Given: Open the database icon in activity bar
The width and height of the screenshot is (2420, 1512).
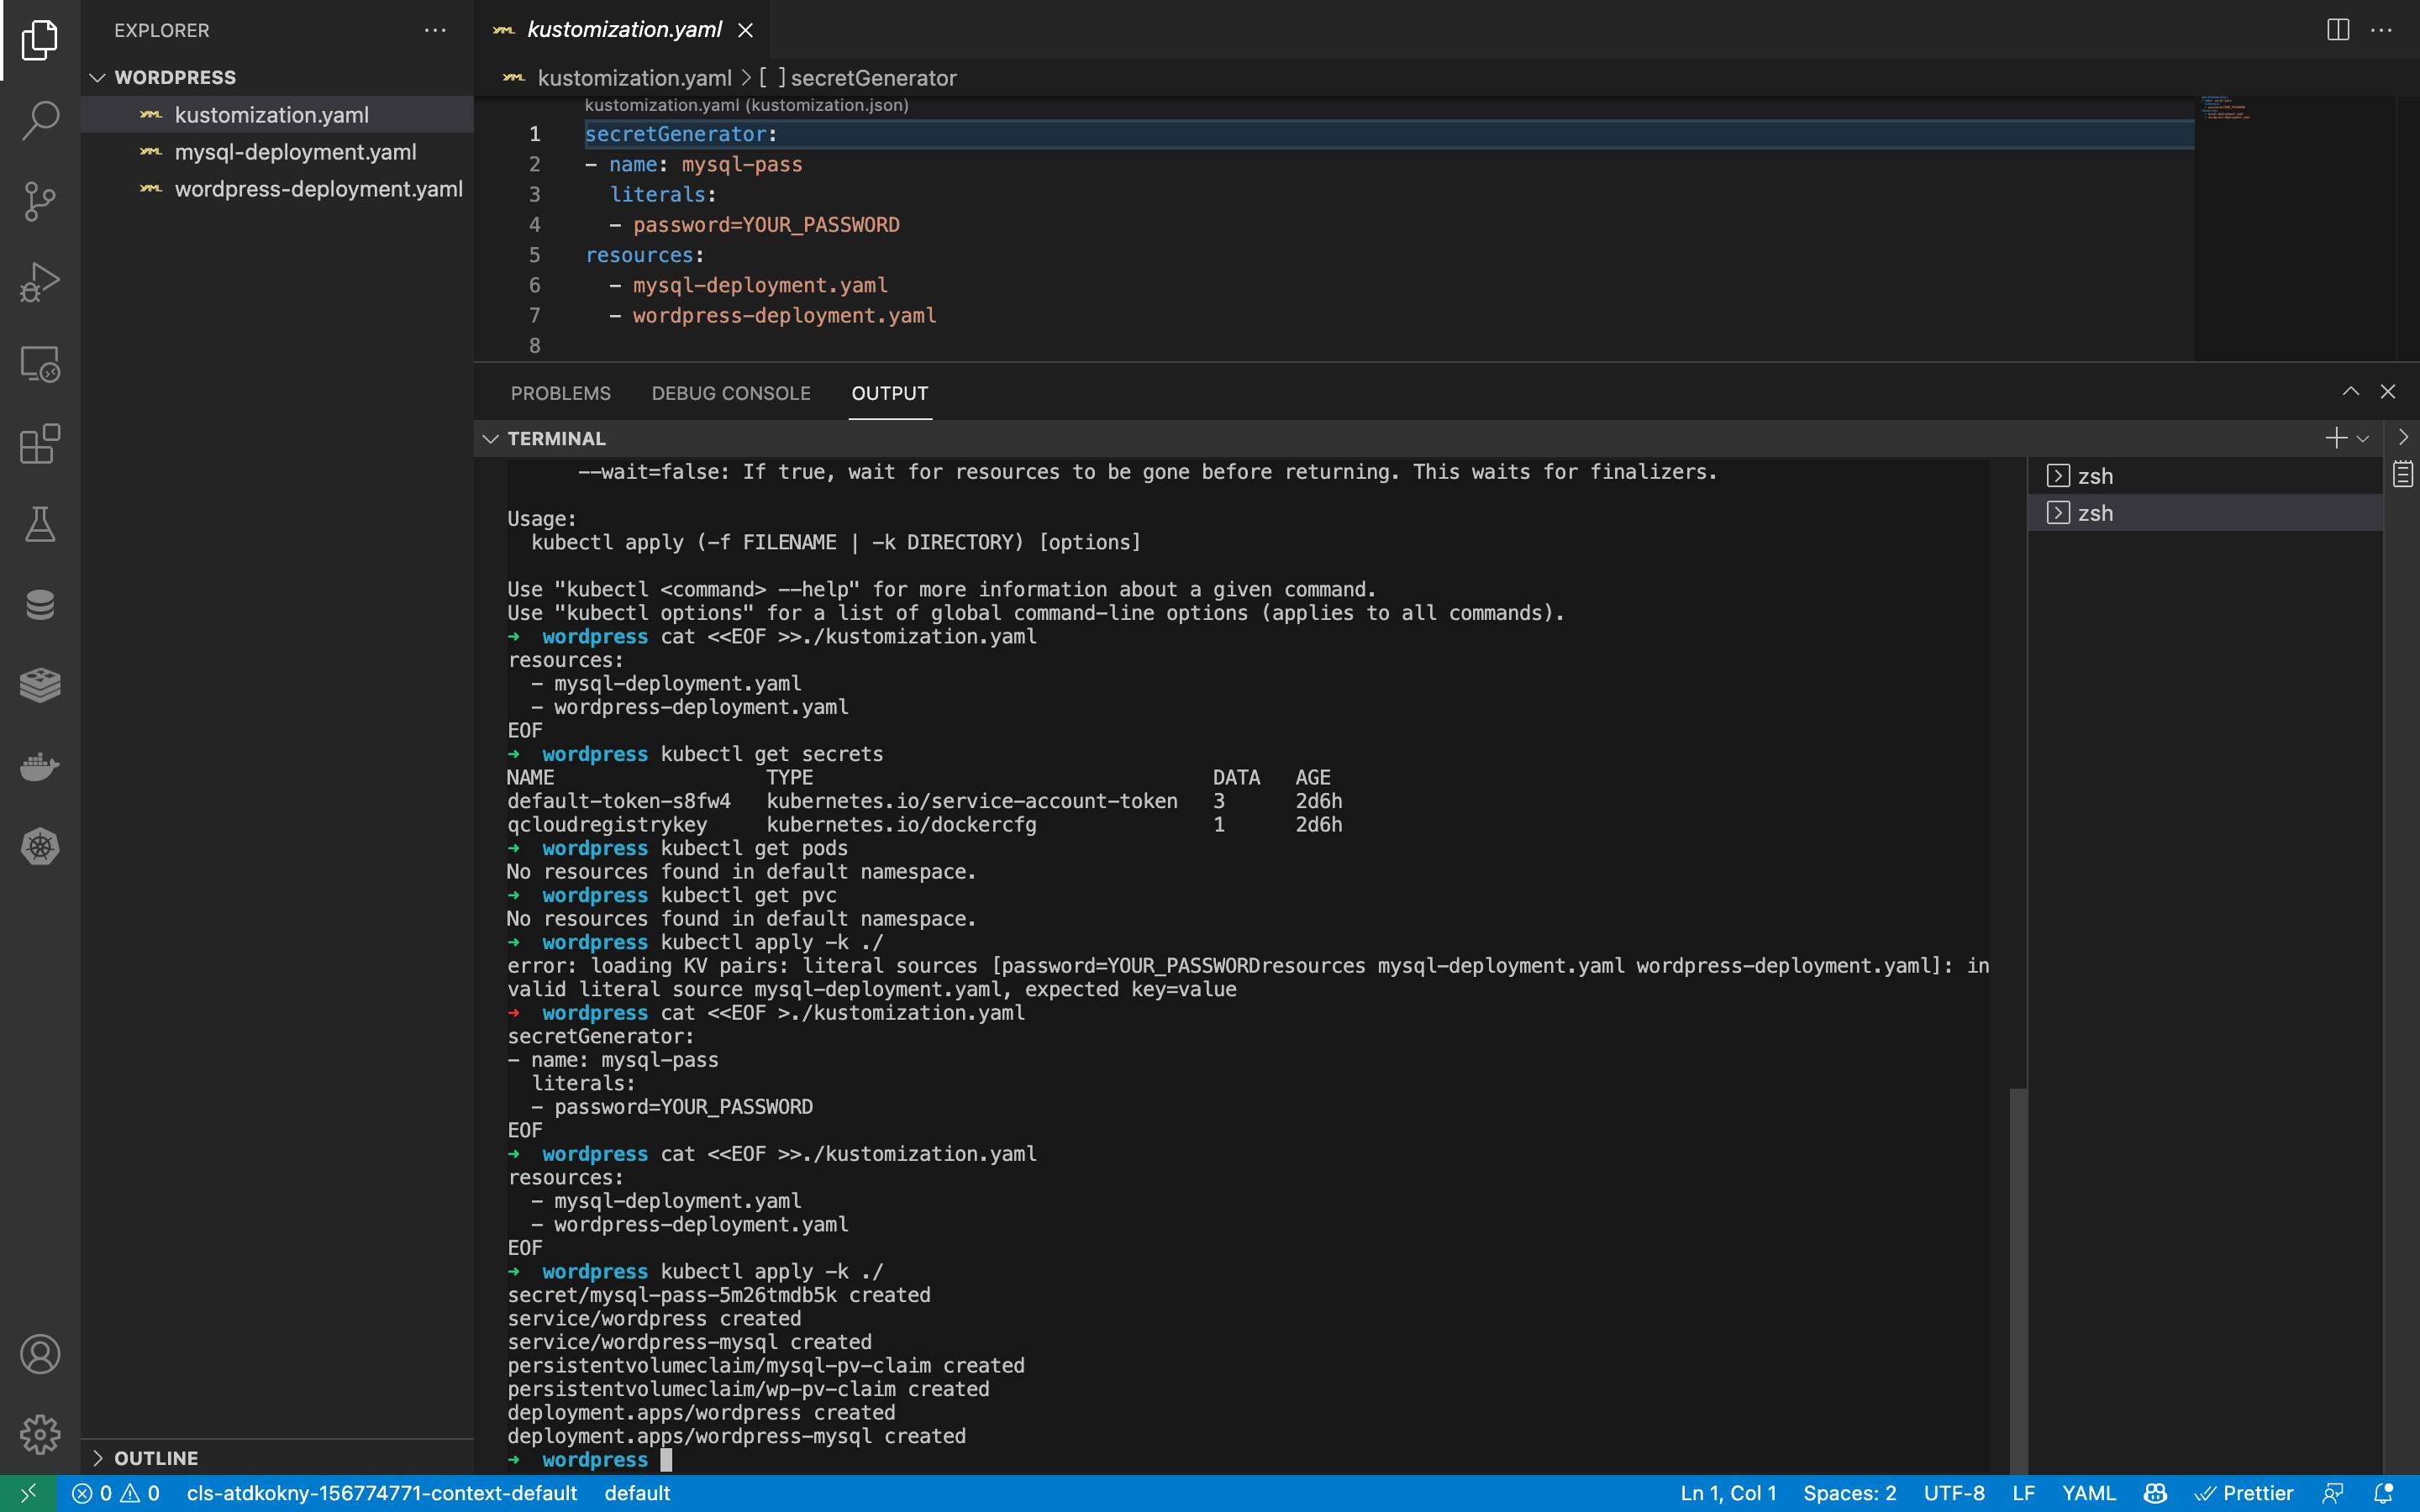Looking at the screenshot, I should (x=40, y=605).
